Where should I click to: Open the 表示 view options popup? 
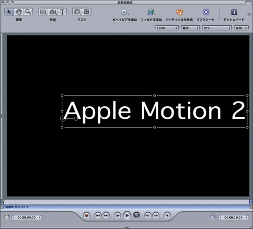241,28
